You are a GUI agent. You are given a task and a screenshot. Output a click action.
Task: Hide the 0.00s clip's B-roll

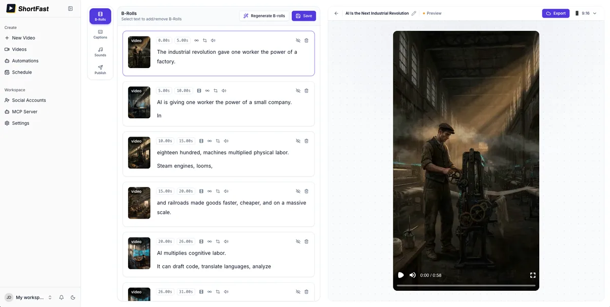[298, 41]
